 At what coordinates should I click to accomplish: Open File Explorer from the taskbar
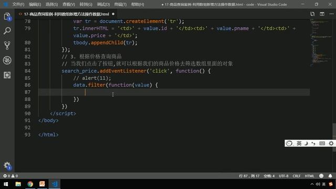click(18, 184)
